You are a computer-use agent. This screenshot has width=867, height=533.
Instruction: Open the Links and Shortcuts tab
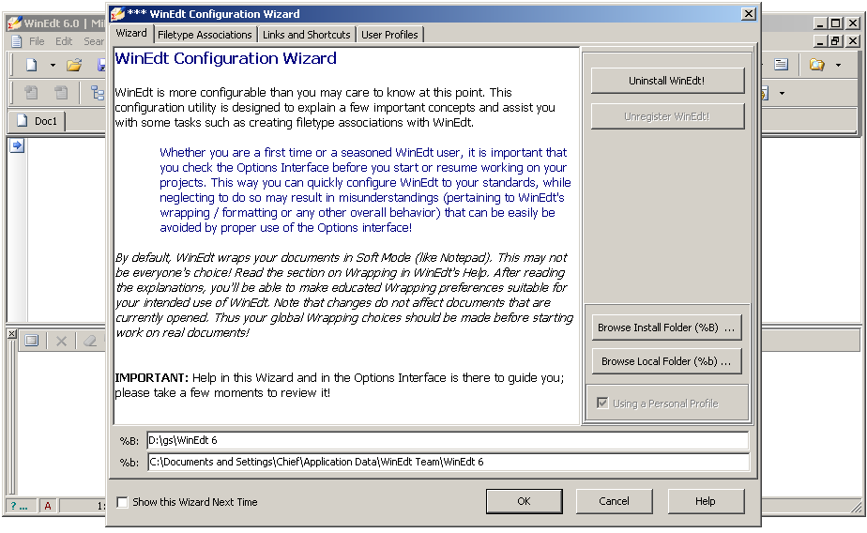click(306, 35)
